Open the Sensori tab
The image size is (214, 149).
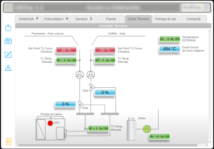pyautogui.click(x=83, y=19)
